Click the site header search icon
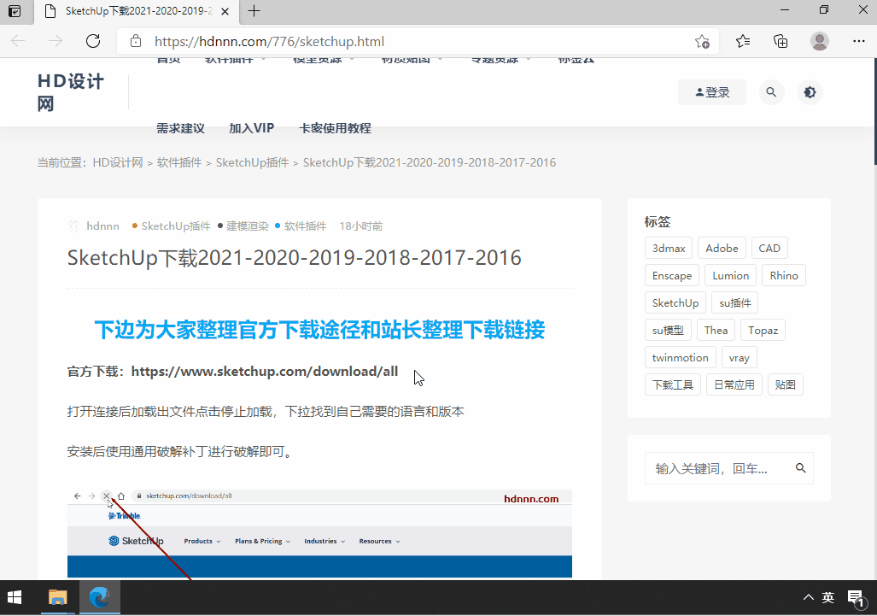Image resolution: width=877 pixels, height=616 pixels. pyautogui.click(x=771, y=92)
